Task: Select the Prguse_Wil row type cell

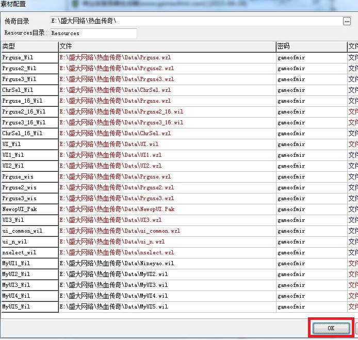Action: click(29, 57)
